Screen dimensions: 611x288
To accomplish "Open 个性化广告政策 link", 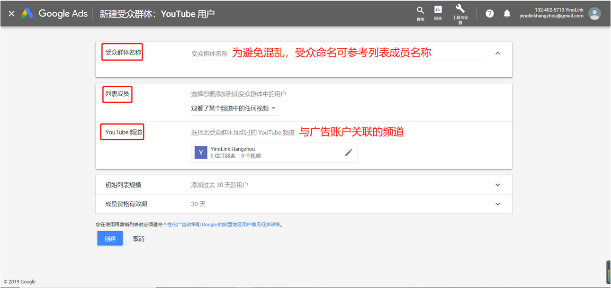I will point(180,225).
